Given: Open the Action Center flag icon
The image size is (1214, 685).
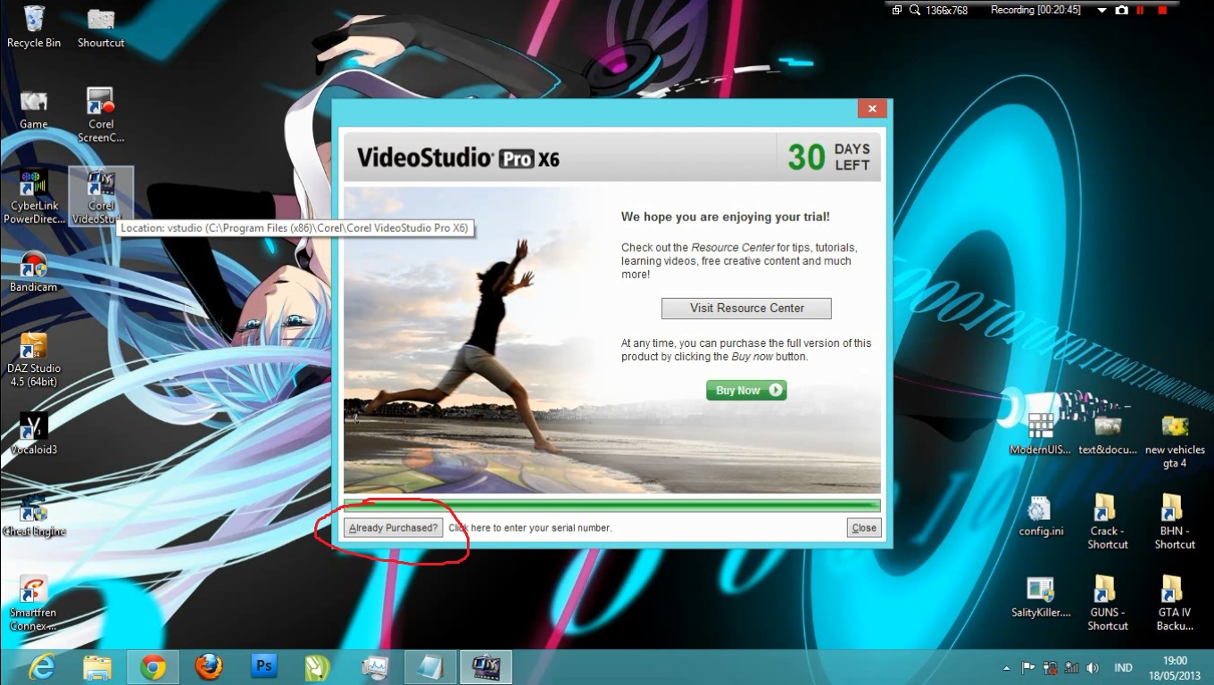Looking at the screenshot, I should (x=1028, y=667).
